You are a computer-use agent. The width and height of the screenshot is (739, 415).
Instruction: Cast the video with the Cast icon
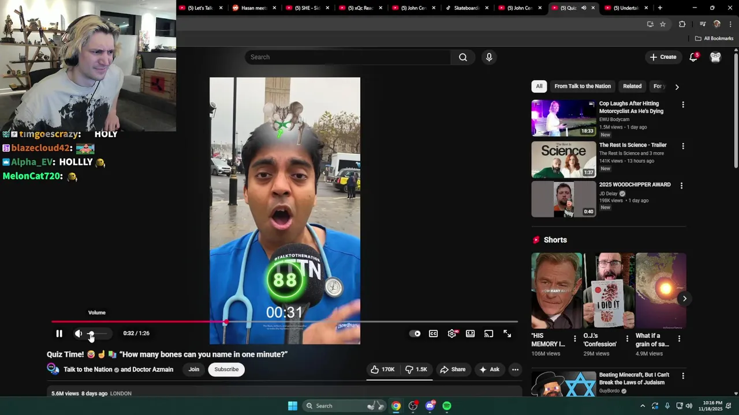point(489,334)
